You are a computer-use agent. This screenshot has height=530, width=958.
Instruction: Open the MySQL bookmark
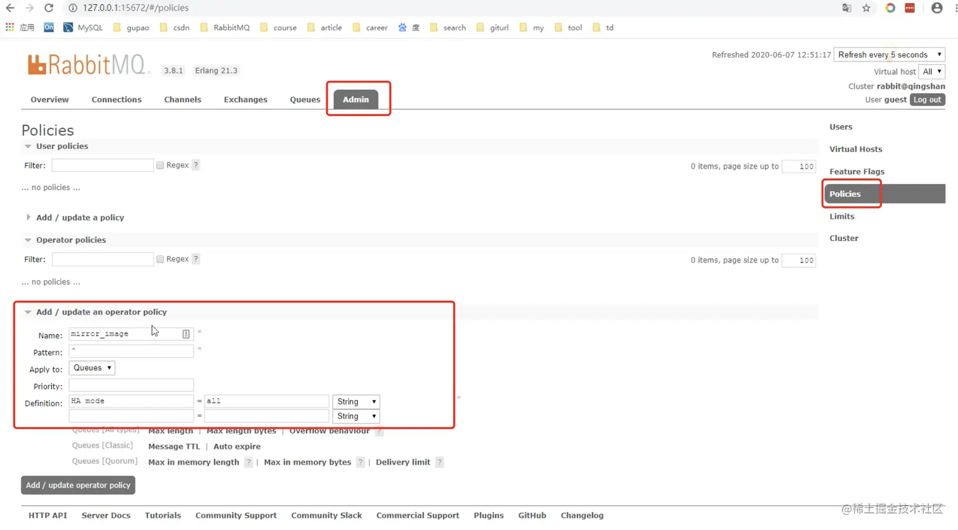(x=83, y=27)
